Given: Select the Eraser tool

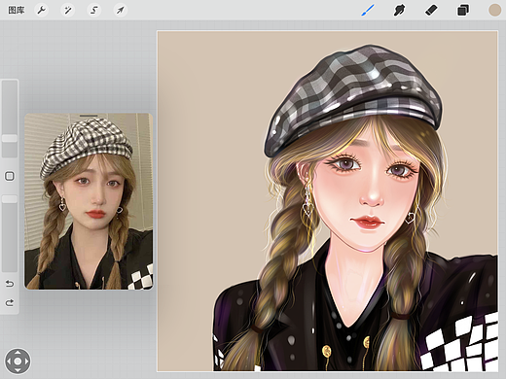Looking at the screenshot, I should click(431, 10).
